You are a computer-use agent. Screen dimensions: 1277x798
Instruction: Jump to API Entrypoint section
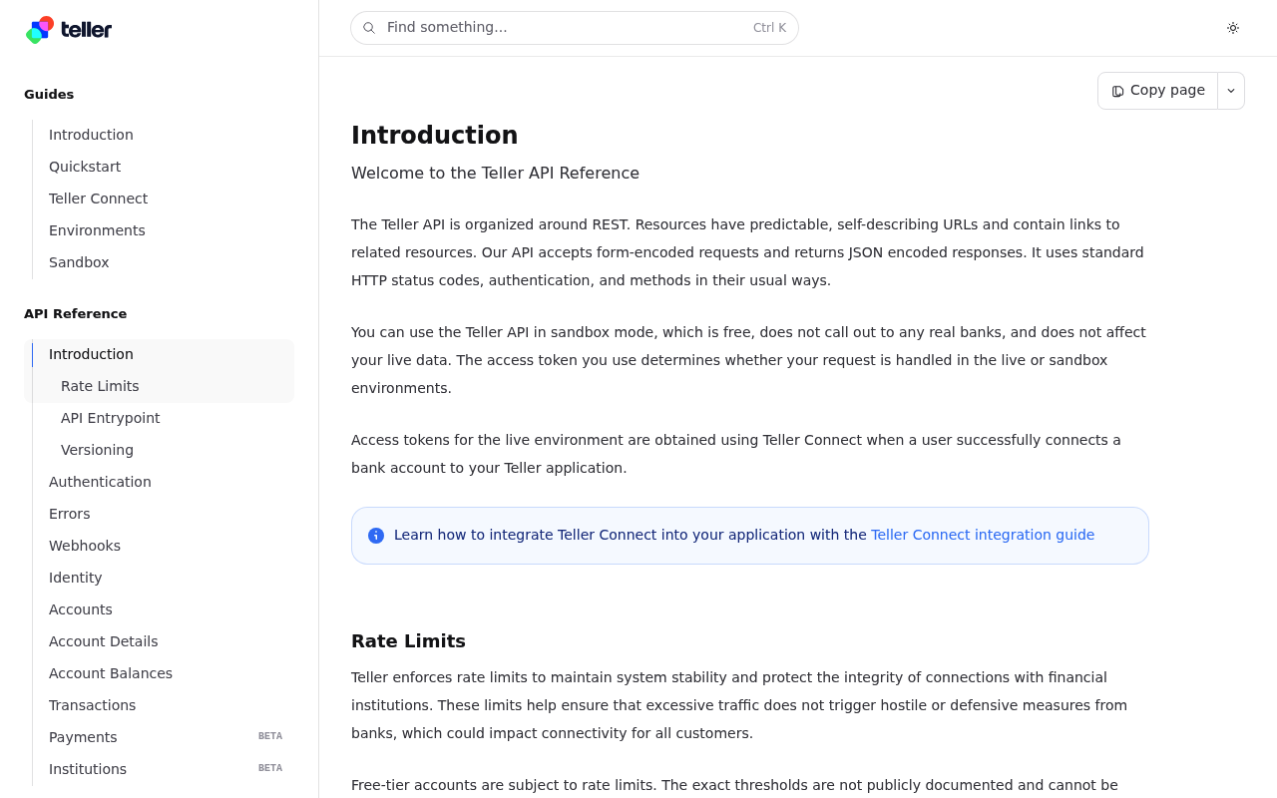110,418
